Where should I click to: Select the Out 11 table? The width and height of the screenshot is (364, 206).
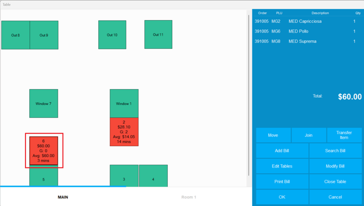point(158,35)
